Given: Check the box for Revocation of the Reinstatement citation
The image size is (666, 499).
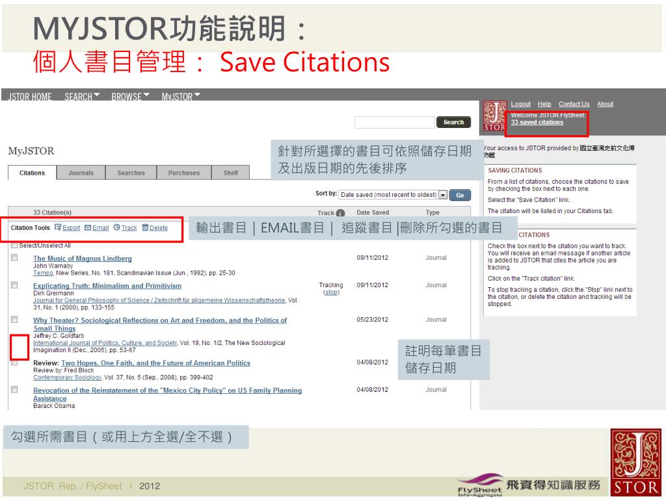Looking at the screenshot, I should (14, 390).
